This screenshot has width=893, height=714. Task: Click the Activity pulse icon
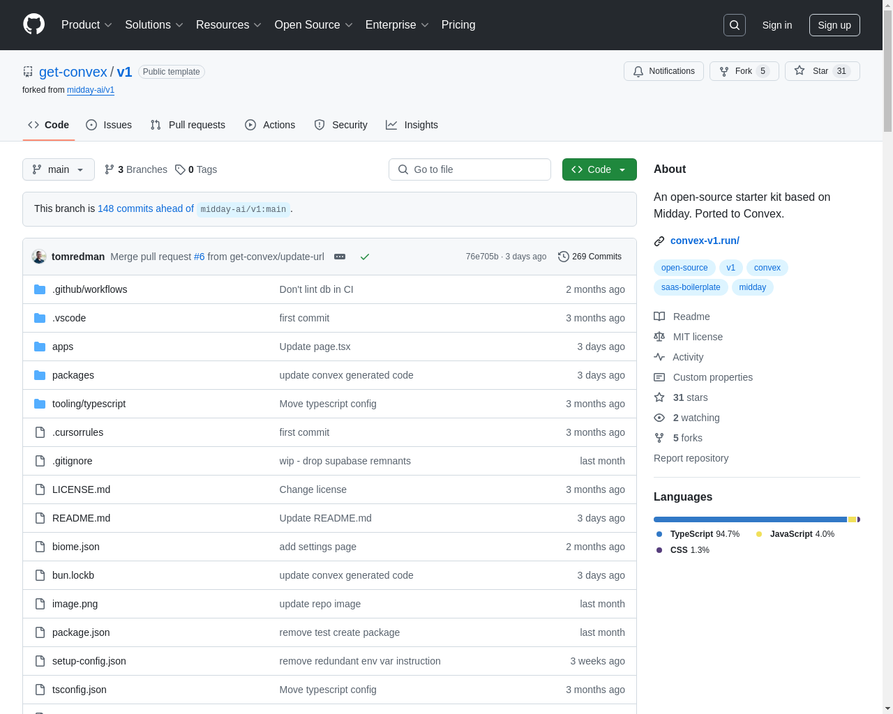pos(659,357)
